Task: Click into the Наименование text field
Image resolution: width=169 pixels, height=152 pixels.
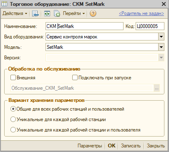Action: coord(84,26)
